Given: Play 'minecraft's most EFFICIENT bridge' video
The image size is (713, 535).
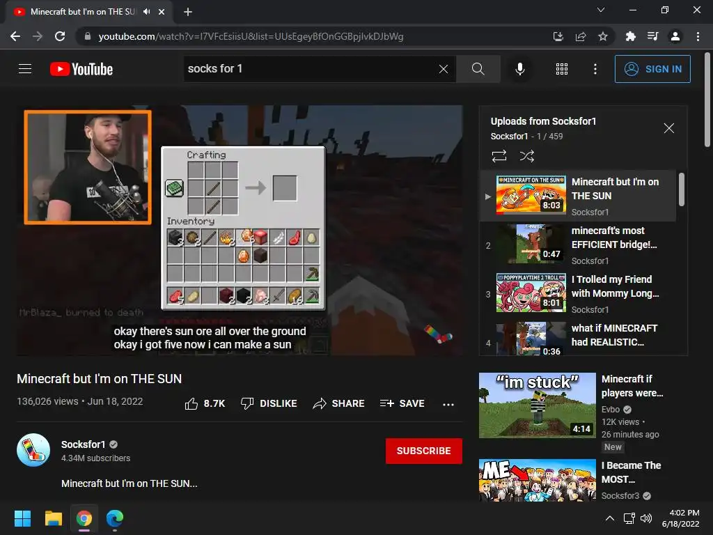Looking at the screenshot, I should [577, 245].
